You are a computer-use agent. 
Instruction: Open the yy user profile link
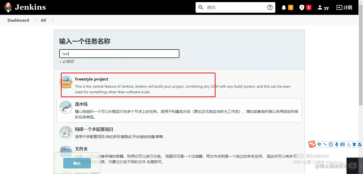click(x=326, y=8)
